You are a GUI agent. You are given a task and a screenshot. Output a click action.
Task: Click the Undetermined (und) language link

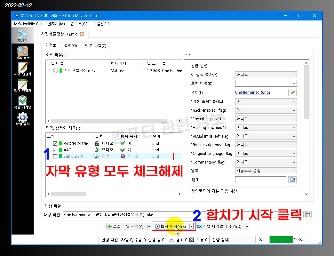pyautogui.click(x=252, y=92)
